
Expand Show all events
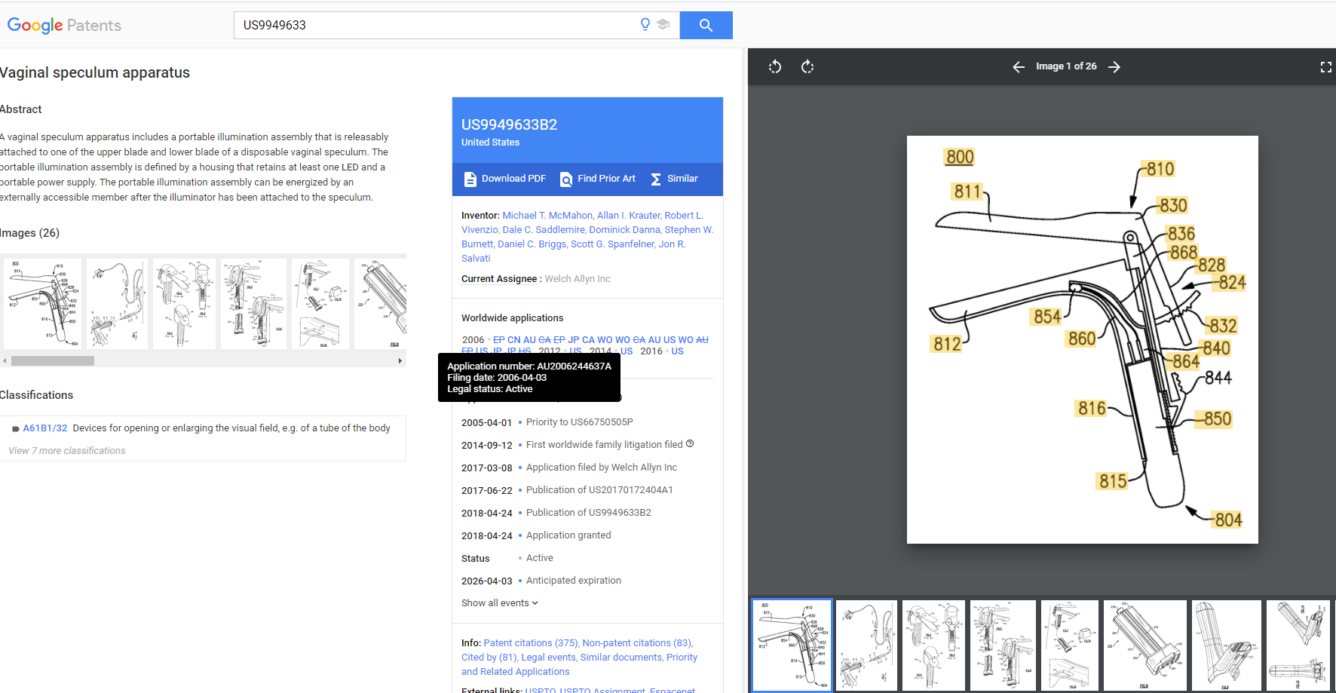point(500,603)
